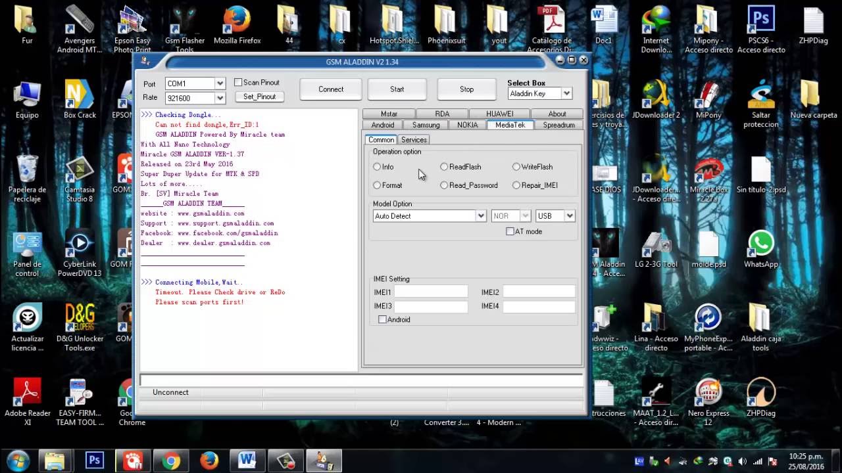The height and width of the screenshot is (473, 842).
Task: Open D&G Unlocker Tools.exe icon
Action: (80, 328)
